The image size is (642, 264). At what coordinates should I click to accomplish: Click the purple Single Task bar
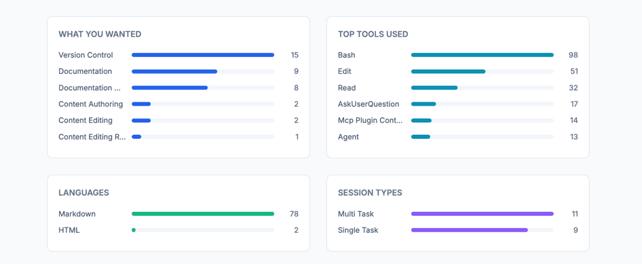[470, 230]
